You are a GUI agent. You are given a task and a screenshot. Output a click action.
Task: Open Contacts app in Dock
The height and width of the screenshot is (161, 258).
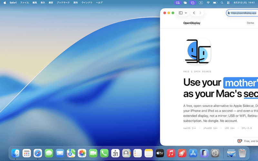click(126, 153)
